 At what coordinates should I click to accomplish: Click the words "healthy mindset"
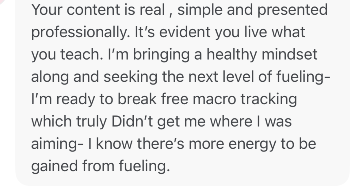(262, 55)
